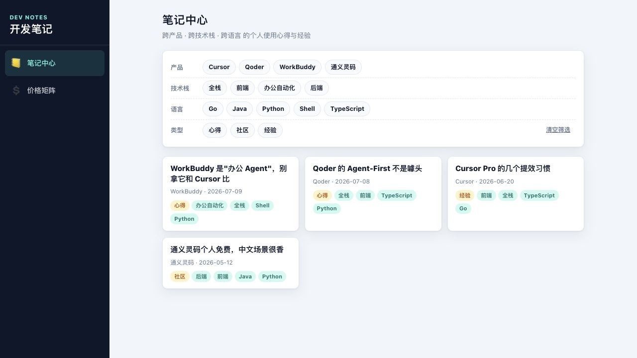Toggle the 全栈 tech stack filter chip

pos(214,88)
